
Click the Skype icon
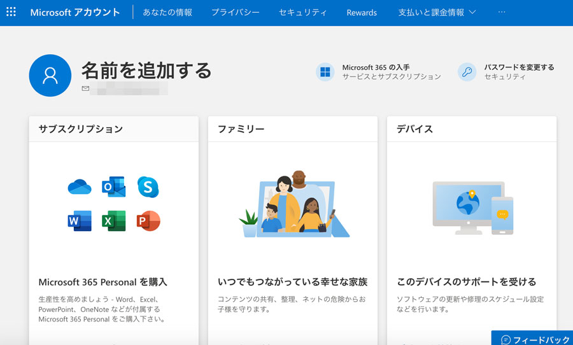click(x=148, y=187)
